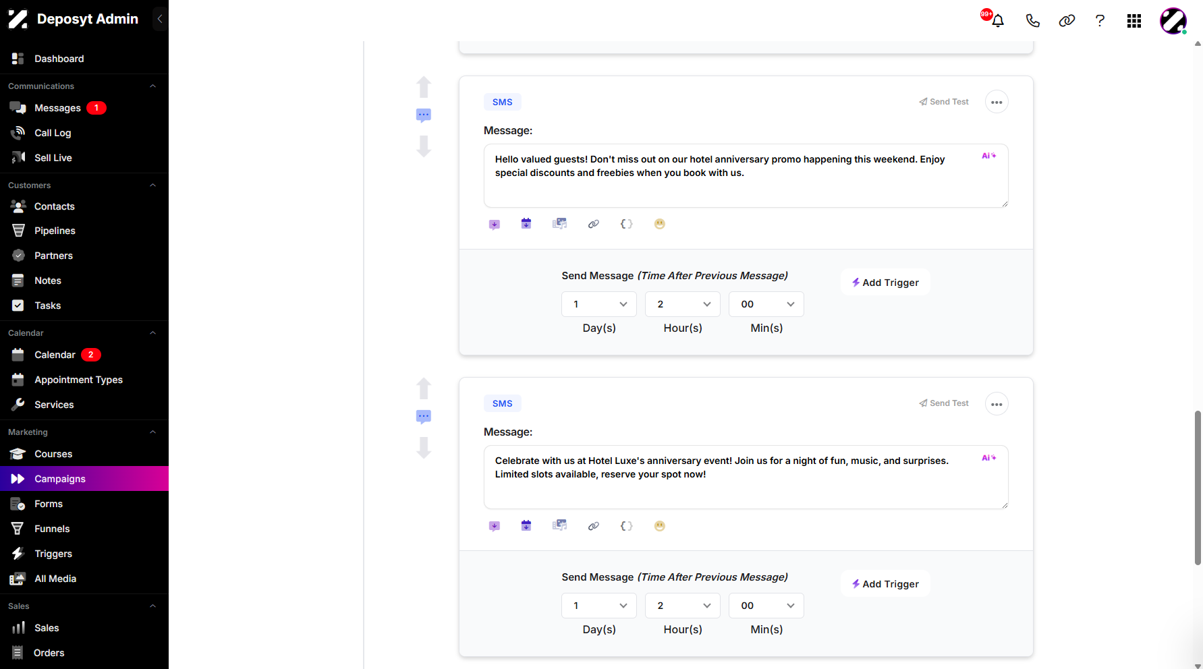Collapse the Marketing sidebar section
The image size is (1203, 669).
click(x=152, y=432)
